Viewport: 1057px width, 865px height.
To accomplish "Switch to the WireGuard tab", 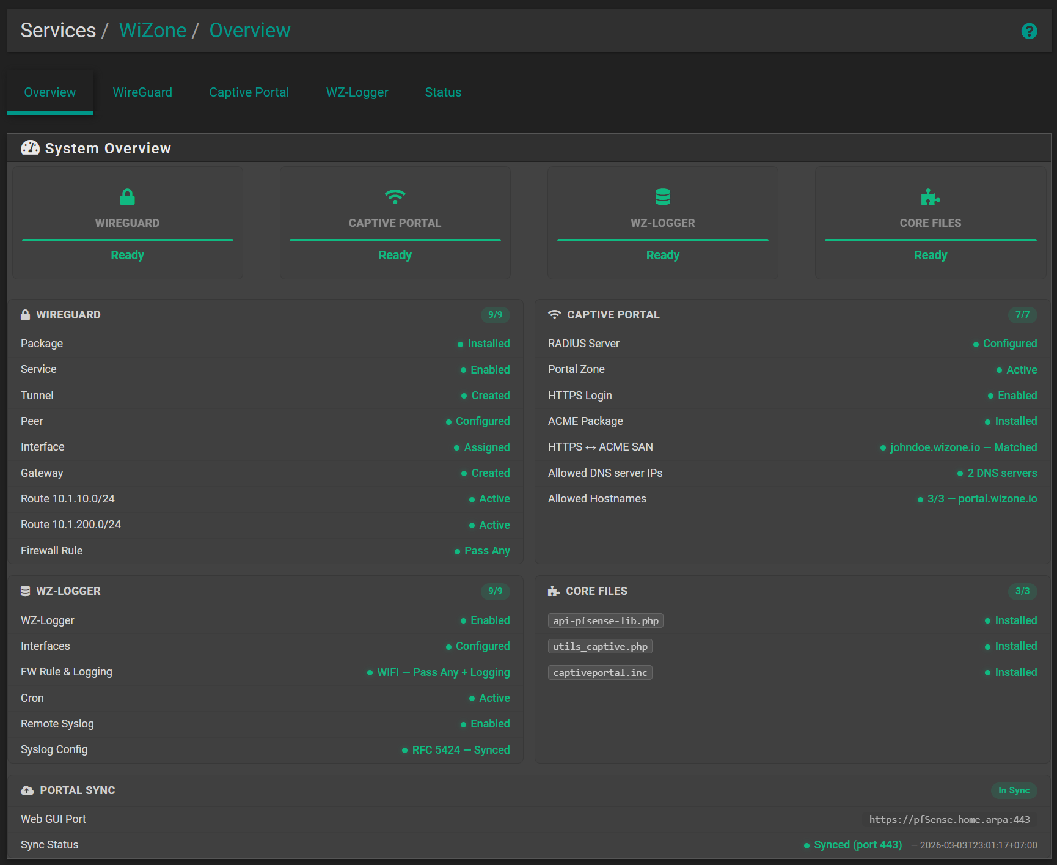I will coord(142,92).
